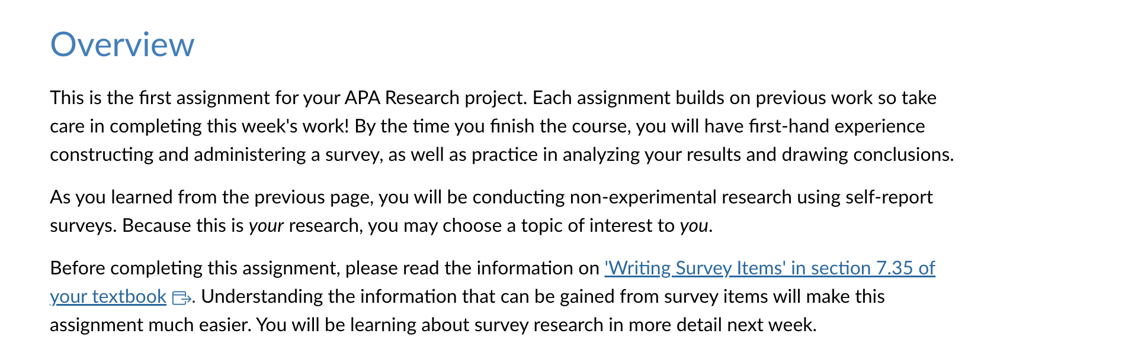Open 'Writing Survey Items' in section 7.35 link

770,268
